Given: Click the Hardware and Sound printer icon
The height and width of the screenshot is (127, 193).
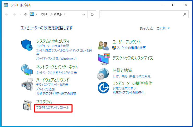Looking at the screenshot, I should pos(27,84).
